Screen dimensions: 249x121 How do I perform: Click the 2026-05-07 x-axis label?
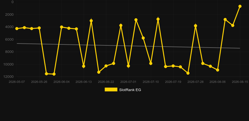point(17,82)
